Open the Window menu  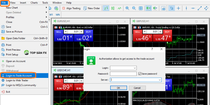[57, 3]
